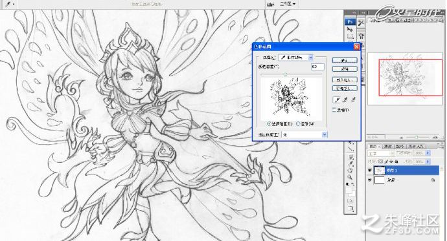
Task: Select the Rectangular Marquee tool
Action: tap(350, 36)
